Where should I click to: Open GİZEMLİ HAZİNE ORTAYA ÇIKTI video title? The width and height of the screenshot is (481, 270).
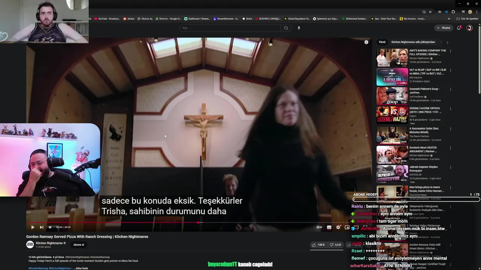(x=425, y=110)
